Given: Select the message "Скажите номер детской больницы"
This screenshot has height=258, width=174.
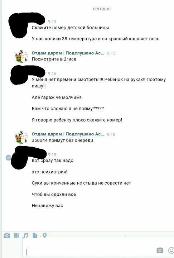Looking at the screenshot, I should point(70,28).
